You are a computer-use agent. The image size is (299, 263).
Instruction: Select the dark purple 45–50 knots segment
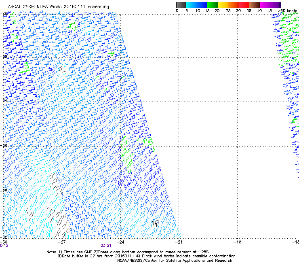pos(276,5)
